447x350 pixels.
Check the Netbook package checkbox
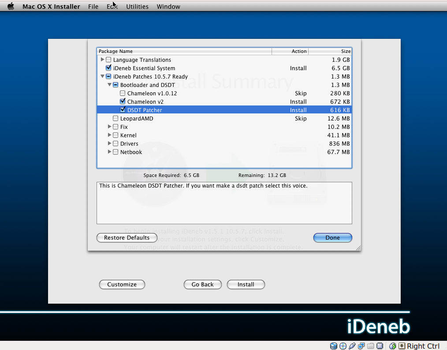pyautogui.click(x=115, y=152)
